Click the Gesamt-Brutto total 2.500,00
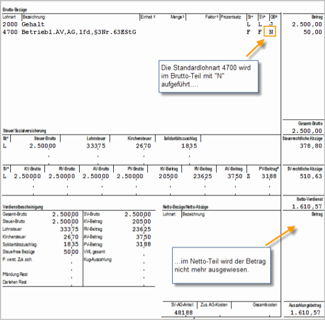This screenshot has width=325, height=320. pyautogui.click(x=307, y=131)
